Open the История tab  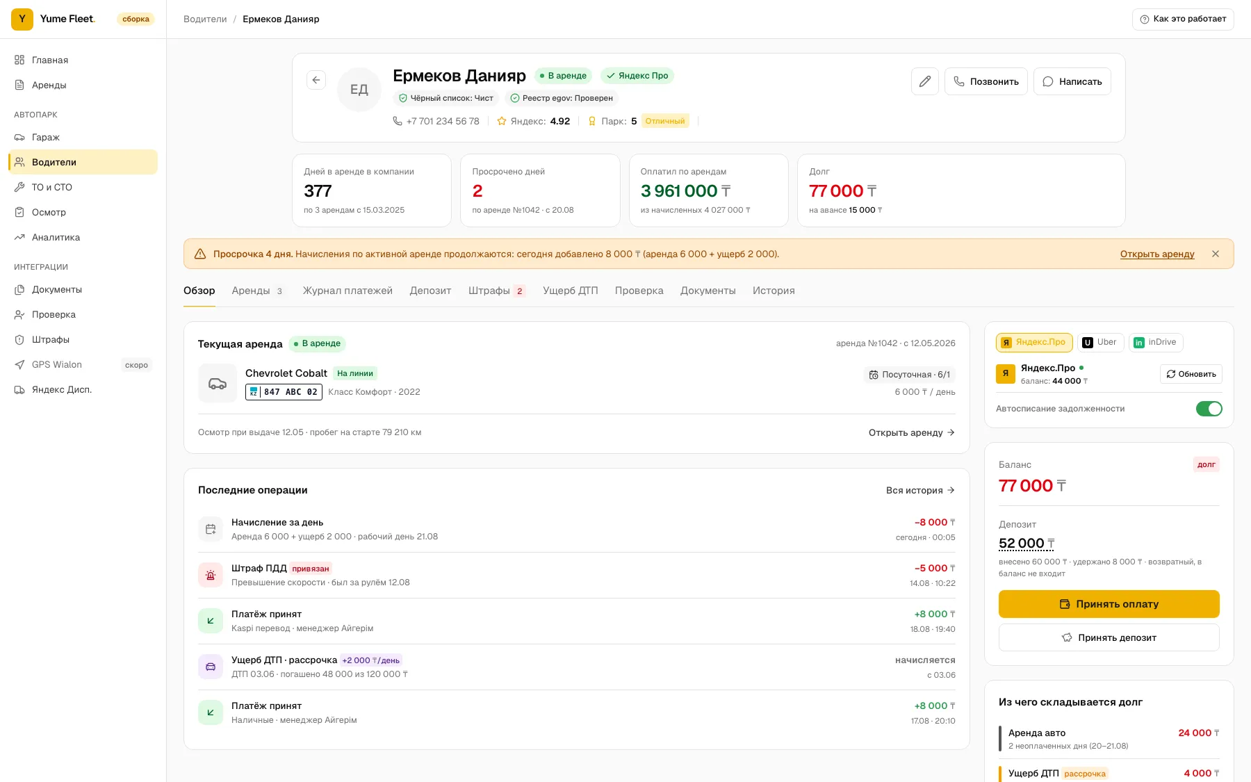774,291
